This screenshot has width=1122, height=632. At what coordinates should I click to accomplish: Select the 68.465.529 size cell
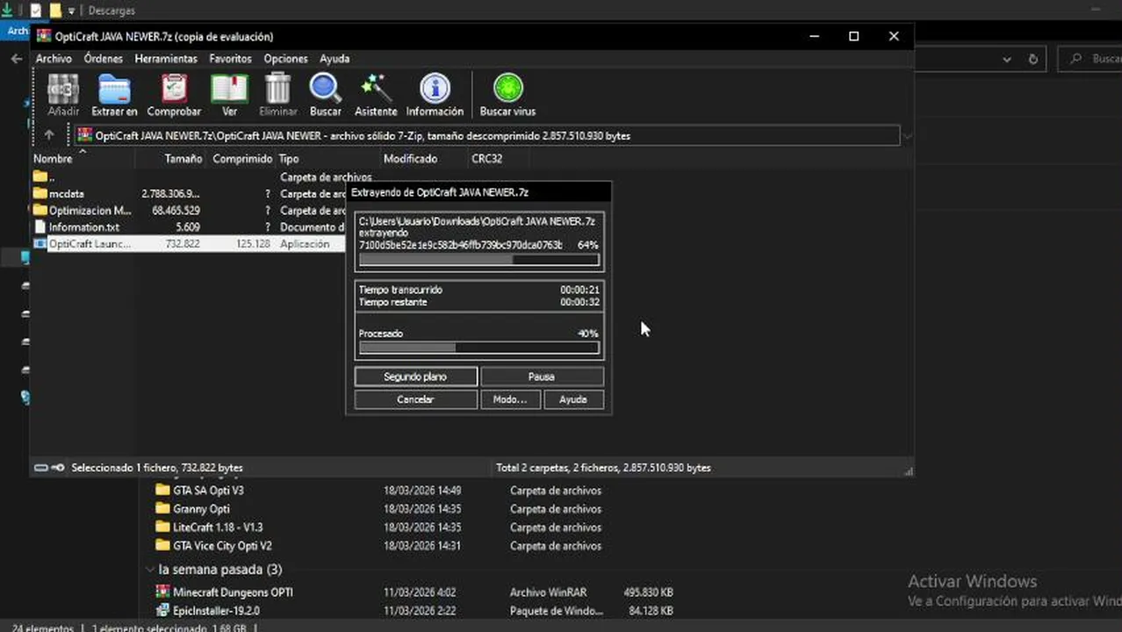[176, 210]
